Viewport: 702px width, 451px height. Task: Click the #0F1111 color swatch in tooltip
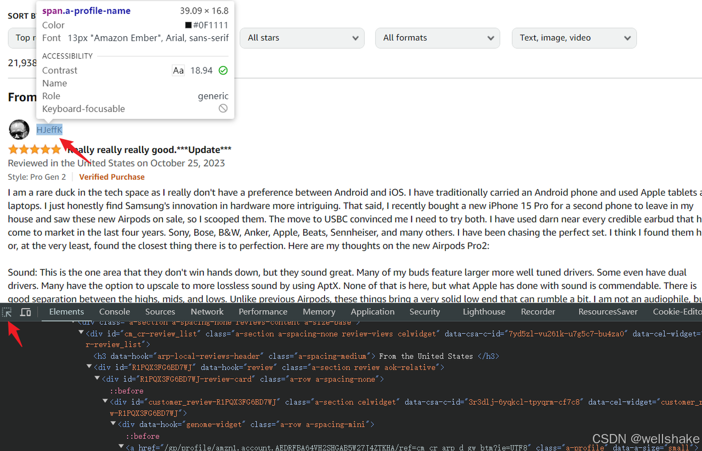pyautogui.click(x=188, y=25)
